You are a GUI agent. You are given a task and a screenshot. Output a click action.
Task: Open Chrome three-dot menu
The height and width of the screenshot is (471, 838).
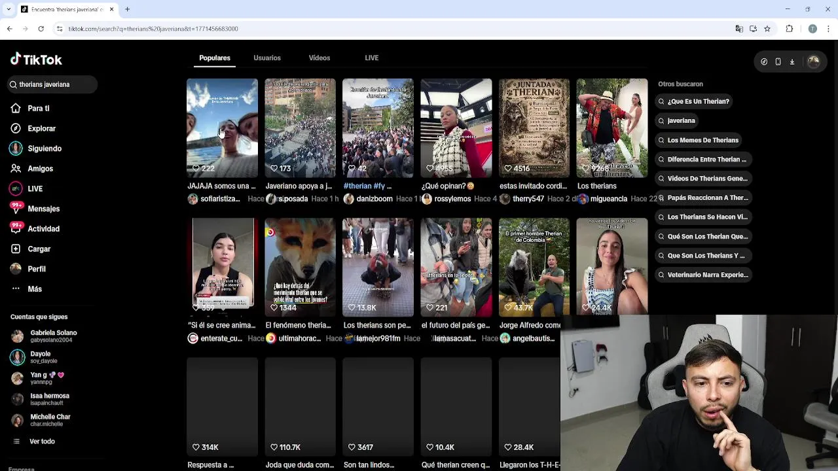[x=829, y=29]
